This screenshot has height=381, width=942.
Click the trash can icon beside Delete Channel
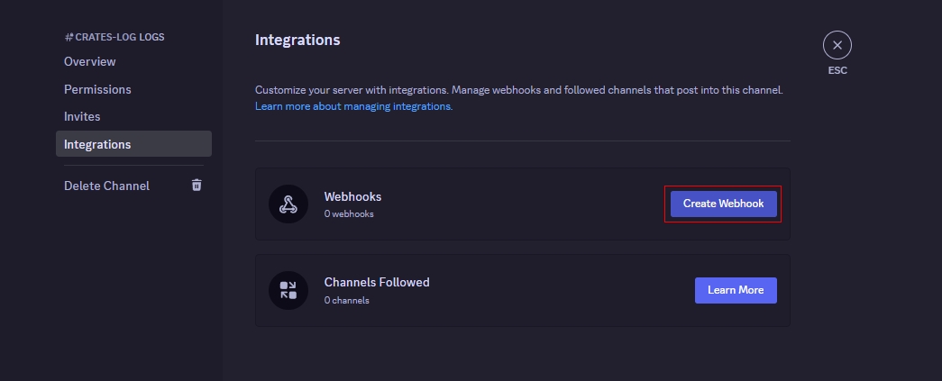(197, 186)
